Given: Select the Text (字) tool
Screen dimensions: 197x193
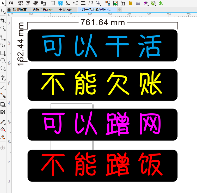Looking at the screenshot, I should pyautogui.click(x=3, y=78).
